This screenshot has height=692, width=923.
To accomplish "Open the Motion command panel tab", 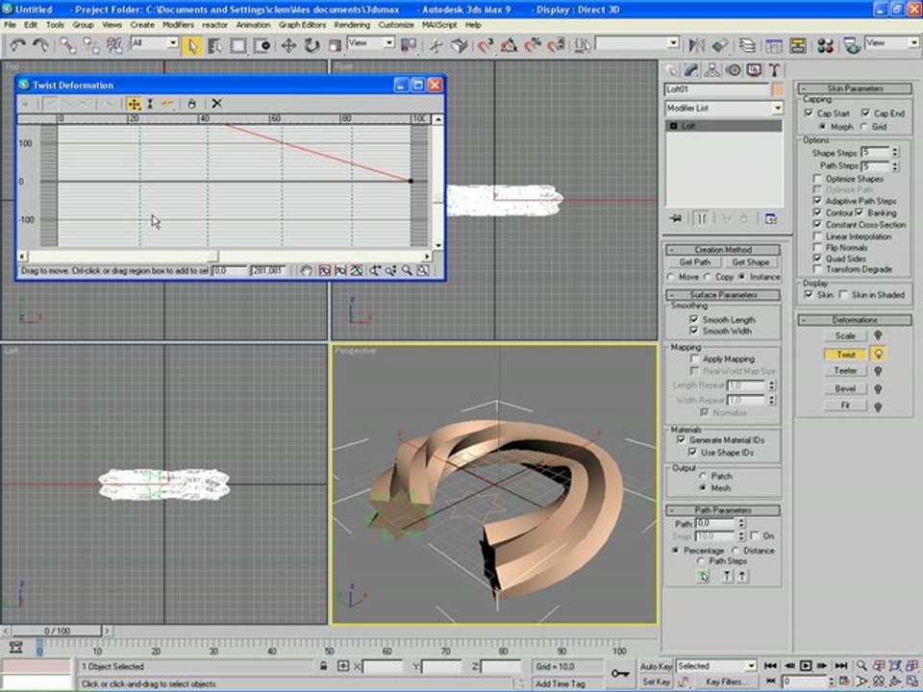I will 734,70.
